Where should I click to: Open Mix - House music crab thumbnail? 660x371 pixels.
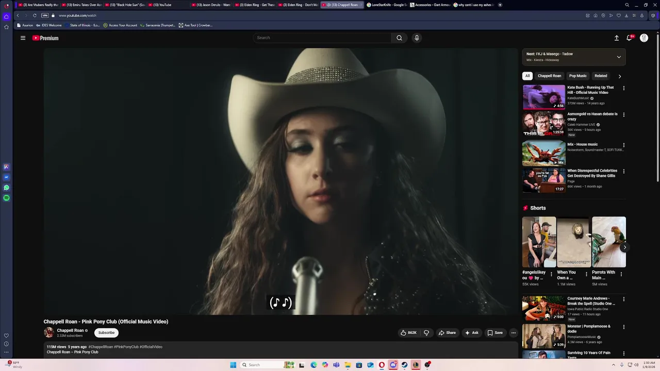[x=543, y=154]
